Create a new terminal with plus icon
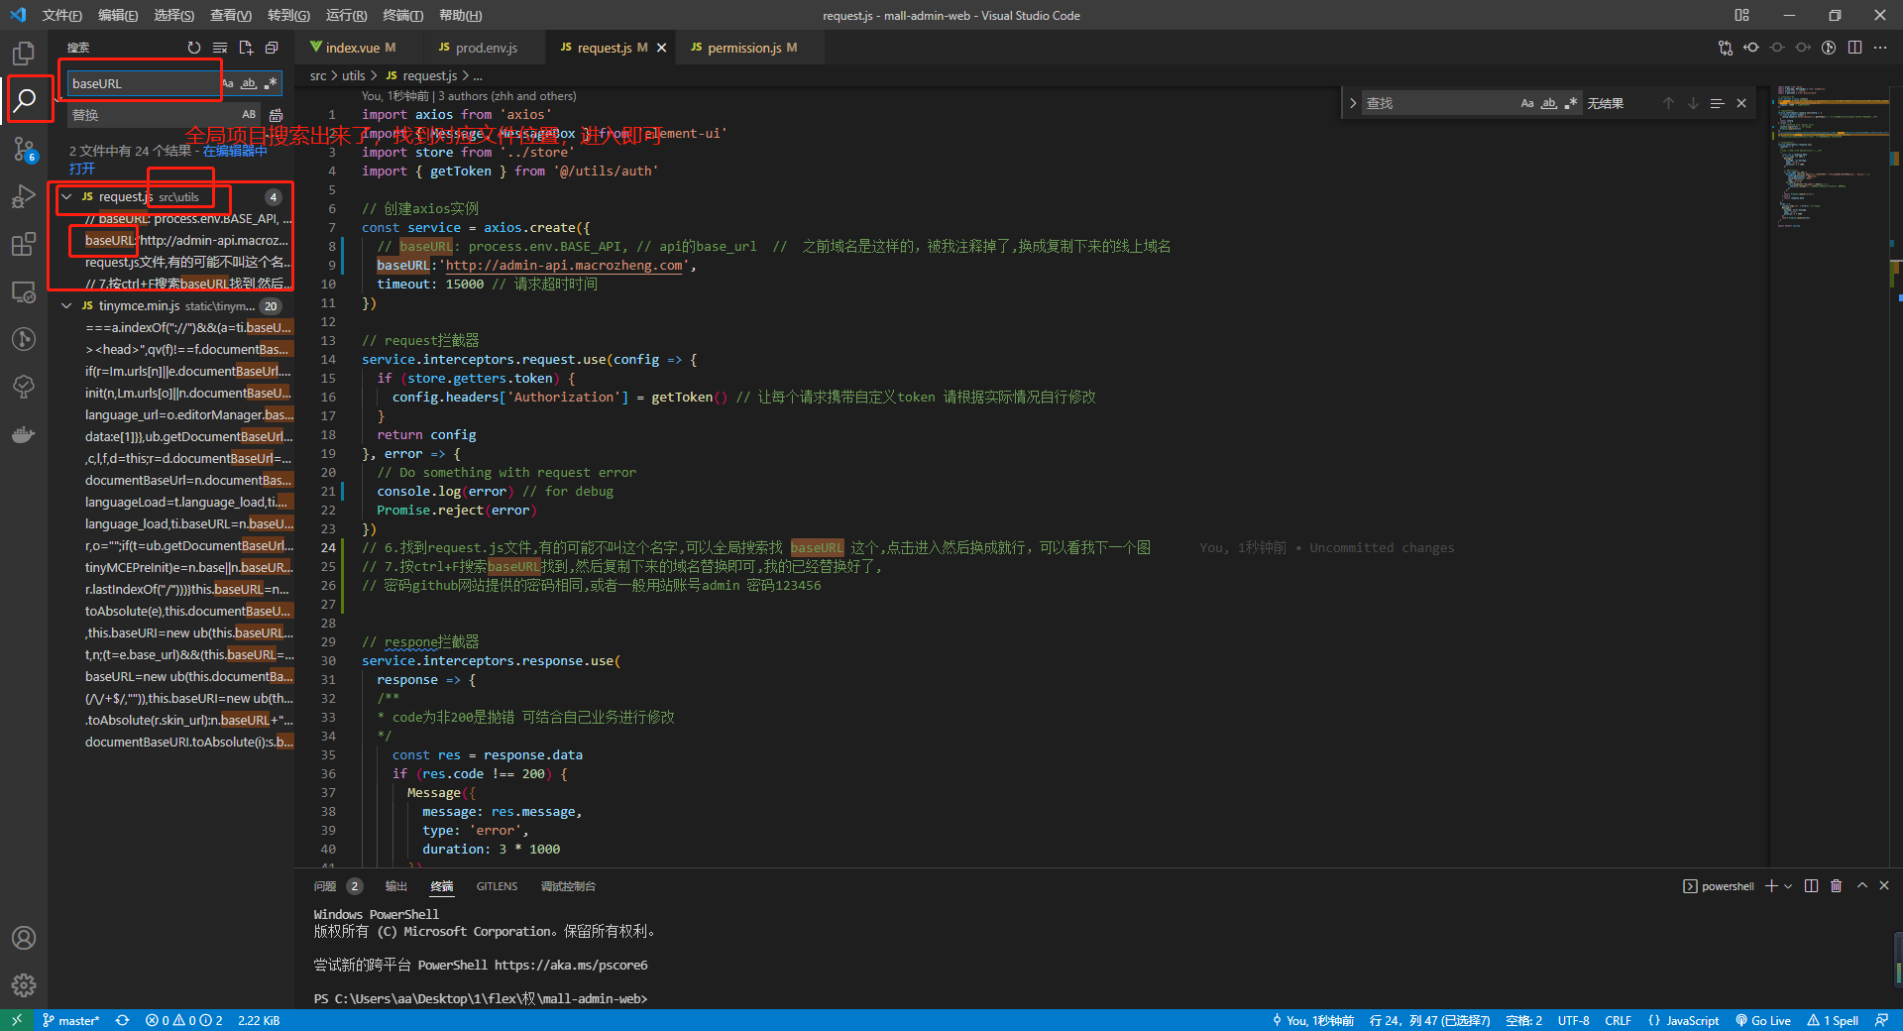 (1771, 886)
